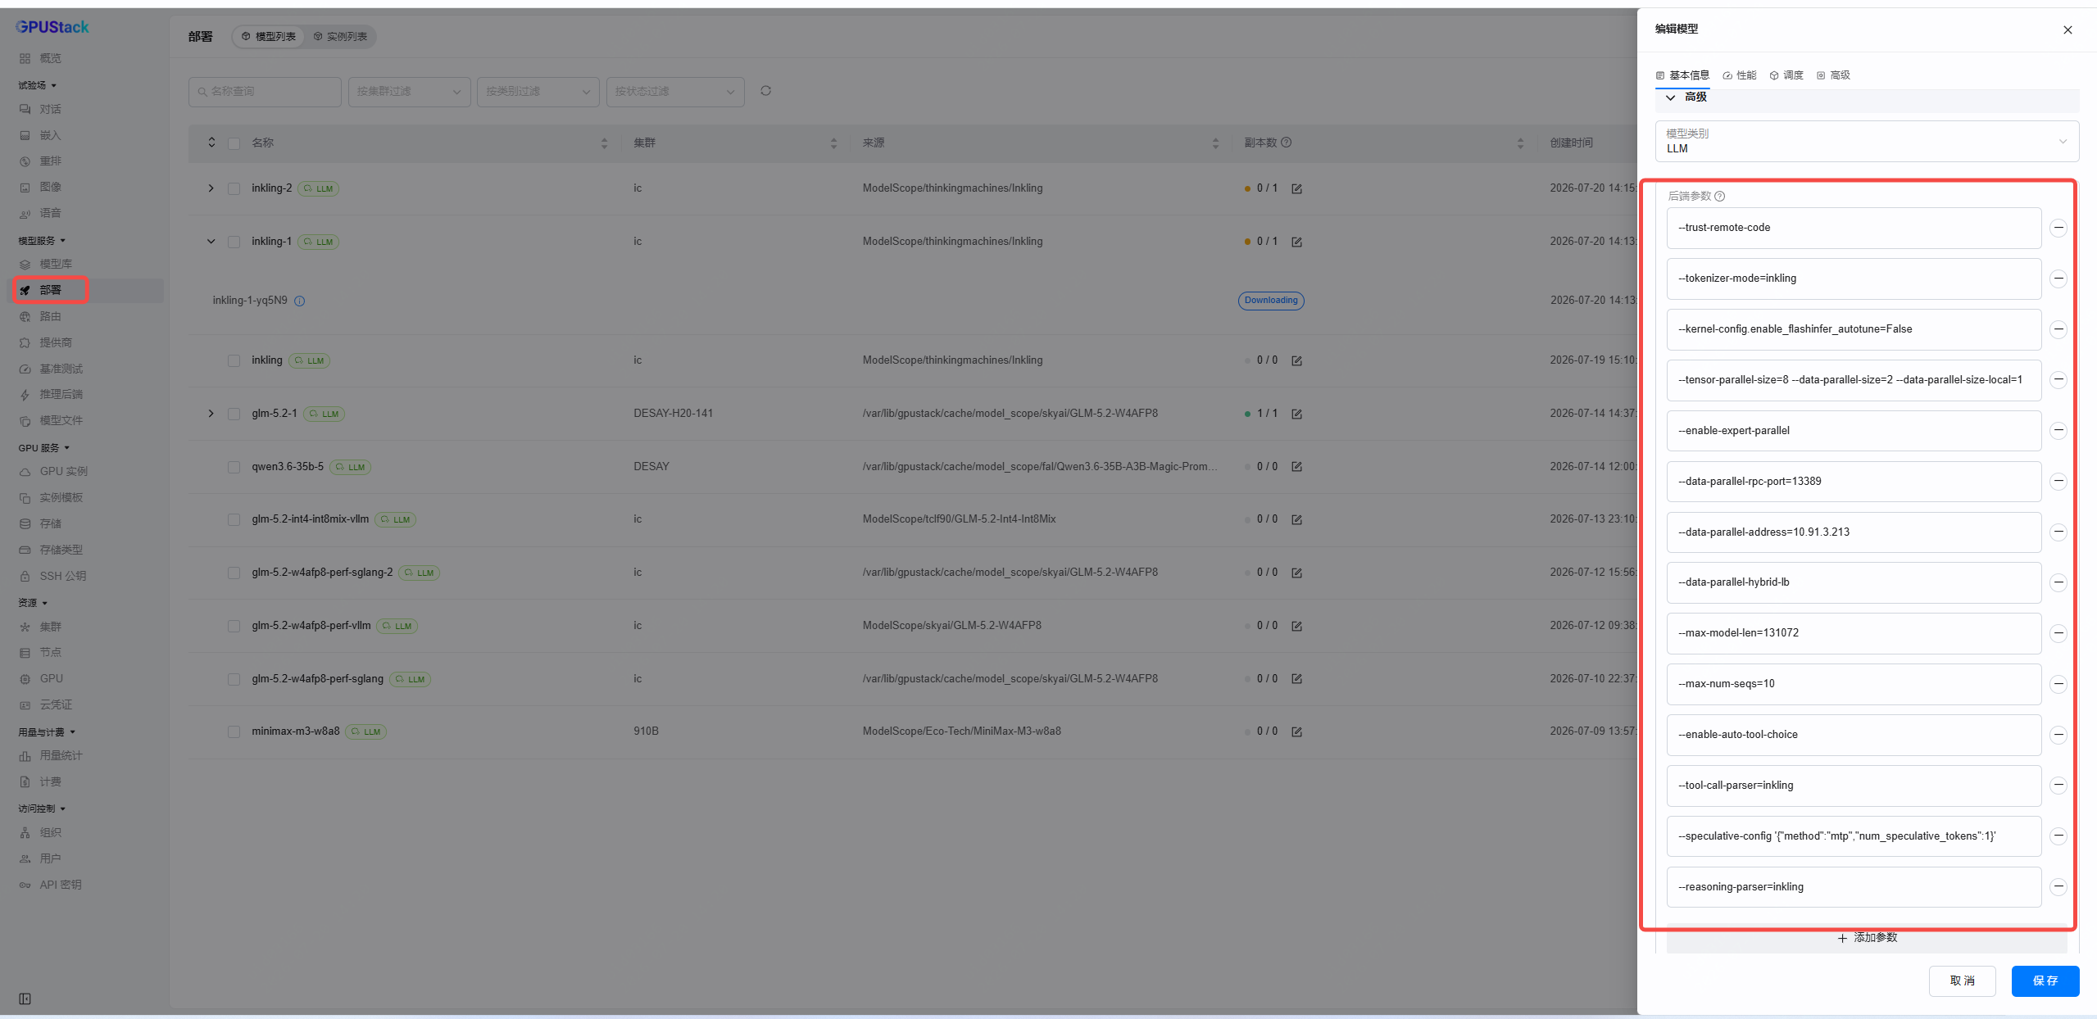
Task: Check the inkling-2 row checkbox
Action: click(234, 188)
